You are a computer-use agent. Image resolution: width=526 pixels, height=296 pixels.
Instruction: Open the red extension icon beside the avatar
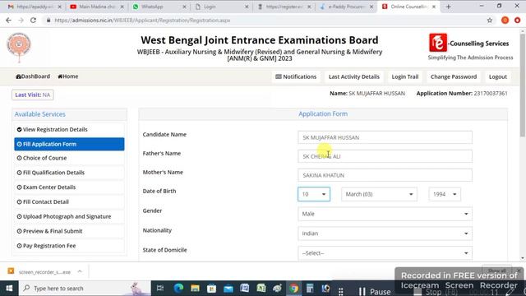point(517,20)
